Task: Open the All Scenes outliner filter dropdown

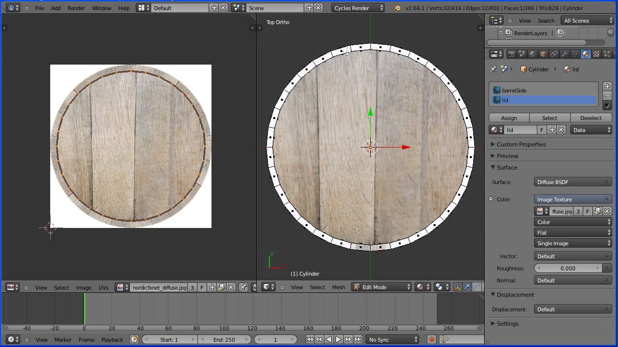Action: 587,21
